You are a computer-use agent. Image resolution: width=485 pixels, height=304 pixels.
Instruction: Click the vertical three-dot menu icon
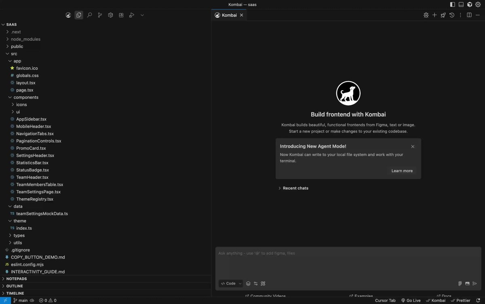pos(460,15)
